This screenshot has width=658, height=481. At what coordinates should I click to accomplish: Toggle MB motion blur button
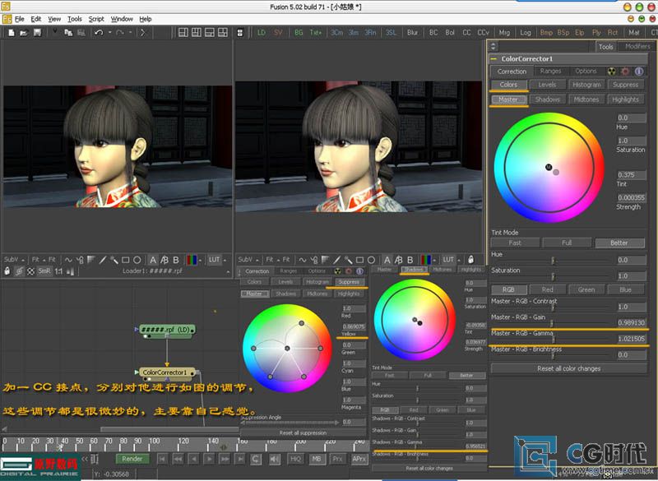click(317, 459)
